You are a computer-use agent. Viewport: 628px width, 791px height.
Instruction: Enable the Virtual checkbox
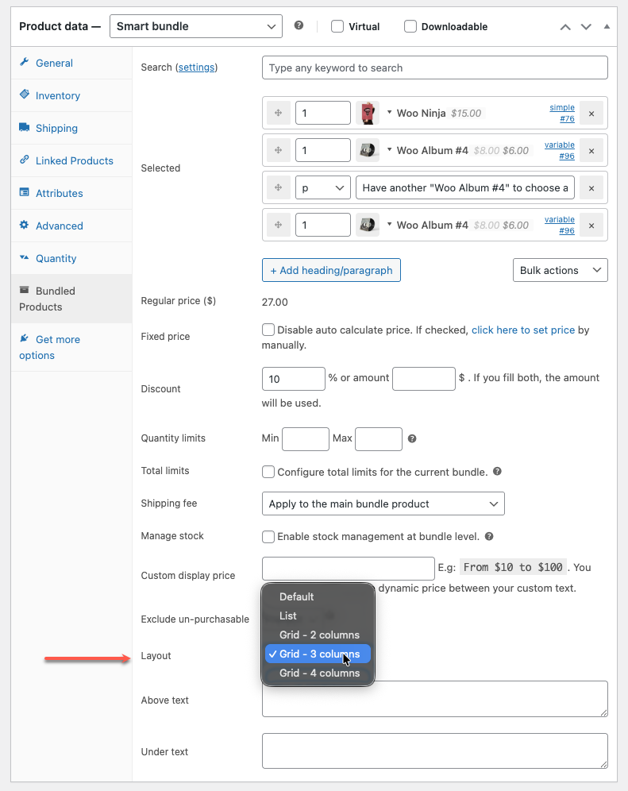pyautogui.click(x=337, y=26)
